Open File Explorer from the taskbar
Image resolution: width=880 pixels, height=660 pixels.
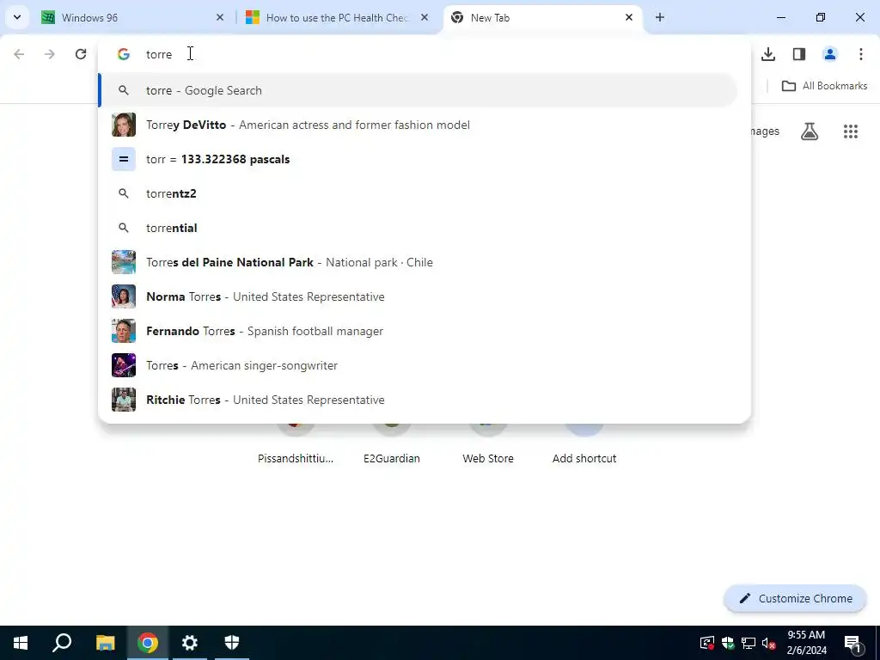tap(105, 643)
